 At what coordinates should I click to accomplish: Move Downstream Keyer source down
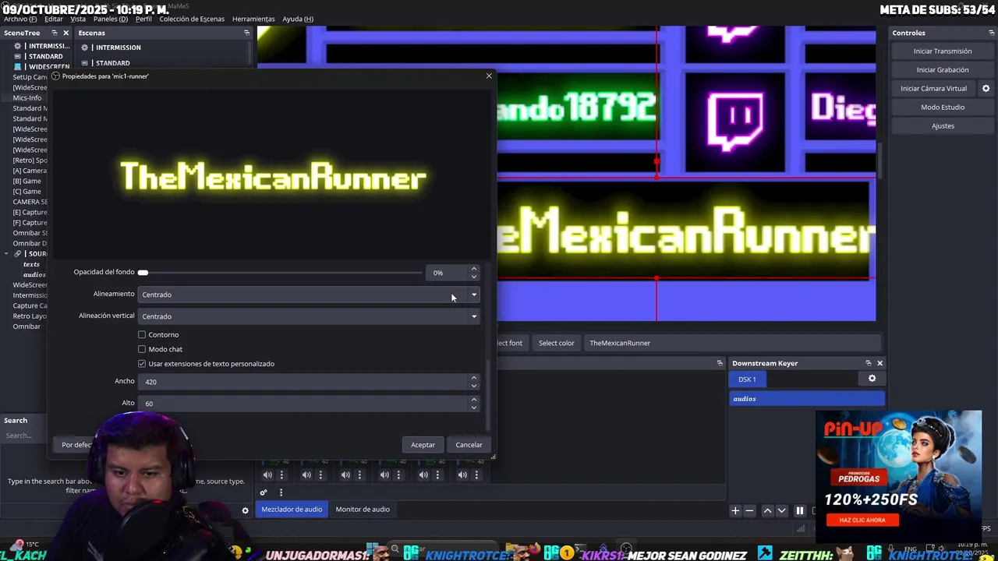coord(781,510)
